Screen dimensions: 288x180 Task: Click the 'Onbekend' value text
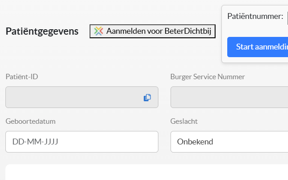(195, 142)
